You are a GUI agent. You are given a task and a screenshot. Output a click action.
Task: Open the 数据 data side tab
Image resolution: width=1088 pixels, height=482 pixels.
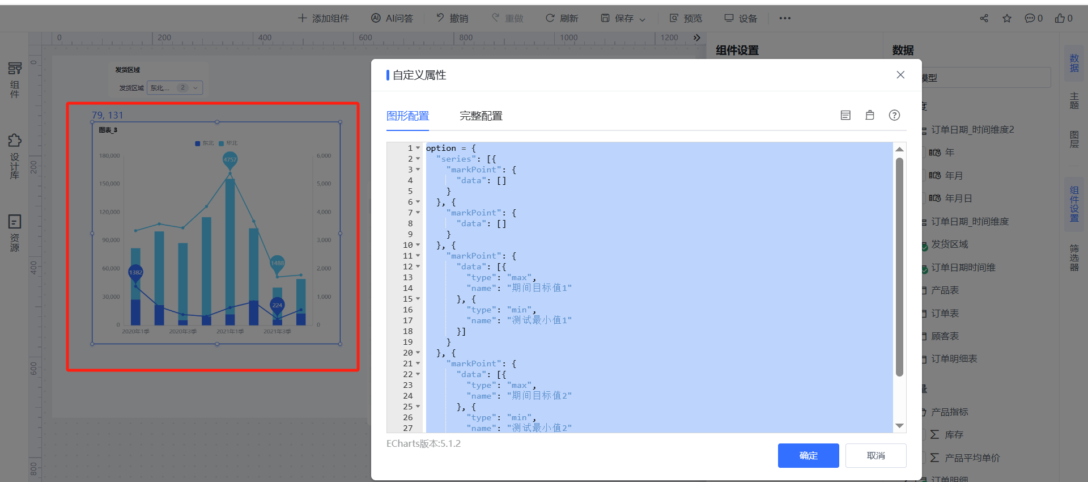(1074, 63)
